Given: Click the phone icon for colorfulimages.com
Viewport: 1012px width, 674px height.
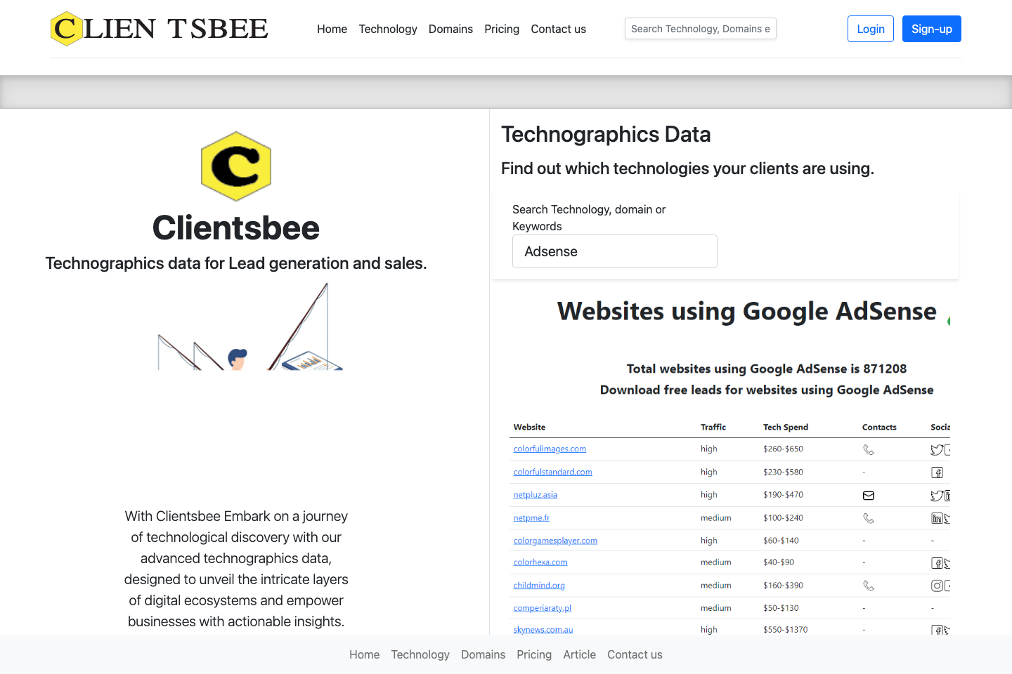Looking at the screenshot, I should (869, 449).
